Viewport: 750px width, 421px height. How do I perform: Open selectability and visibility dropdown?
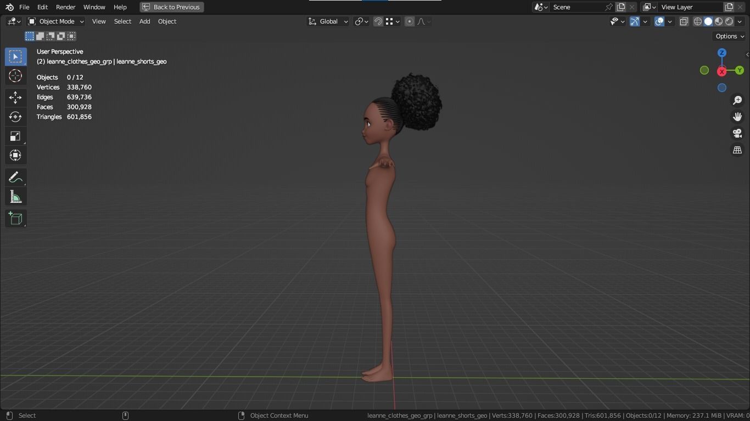(618, 21)
